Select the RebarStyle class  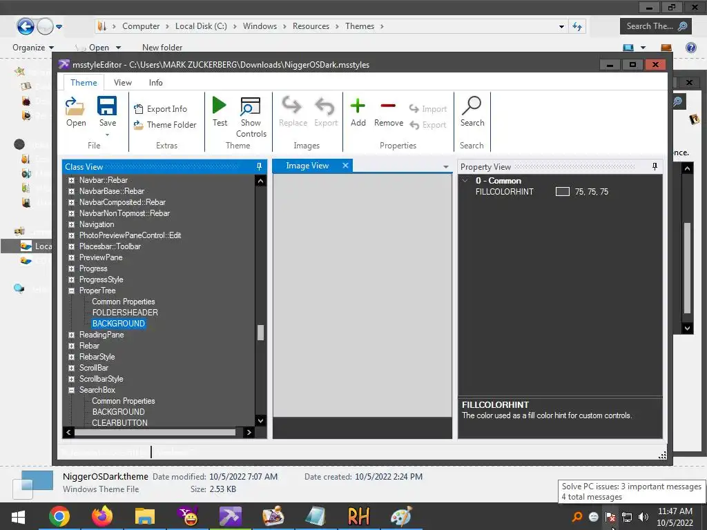(x=97, y=357)
